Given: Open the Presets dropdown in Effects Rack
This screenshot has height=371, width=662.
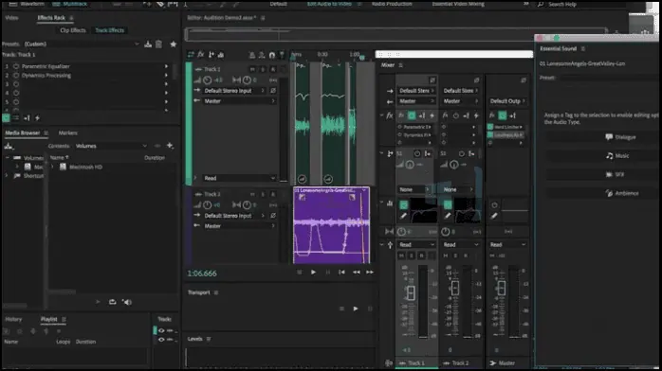Looking at the screenshot, I should pyautogui.click(x=81, y=44).
